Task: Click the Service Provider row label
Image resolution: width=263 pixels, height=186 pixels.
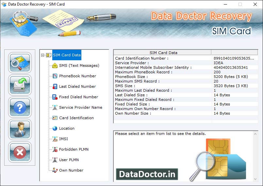Action: tap(132, 63)
